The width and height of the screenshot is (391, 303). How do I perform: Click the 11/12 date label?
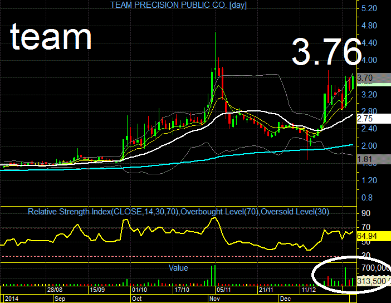[308, 290]
